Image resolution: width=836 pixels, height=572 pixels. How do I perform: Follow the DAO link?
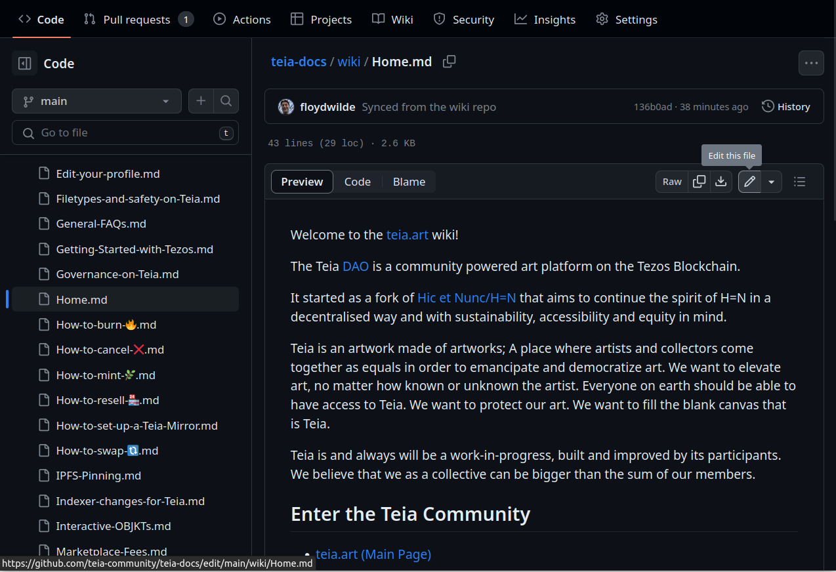(x=356, y=266)
